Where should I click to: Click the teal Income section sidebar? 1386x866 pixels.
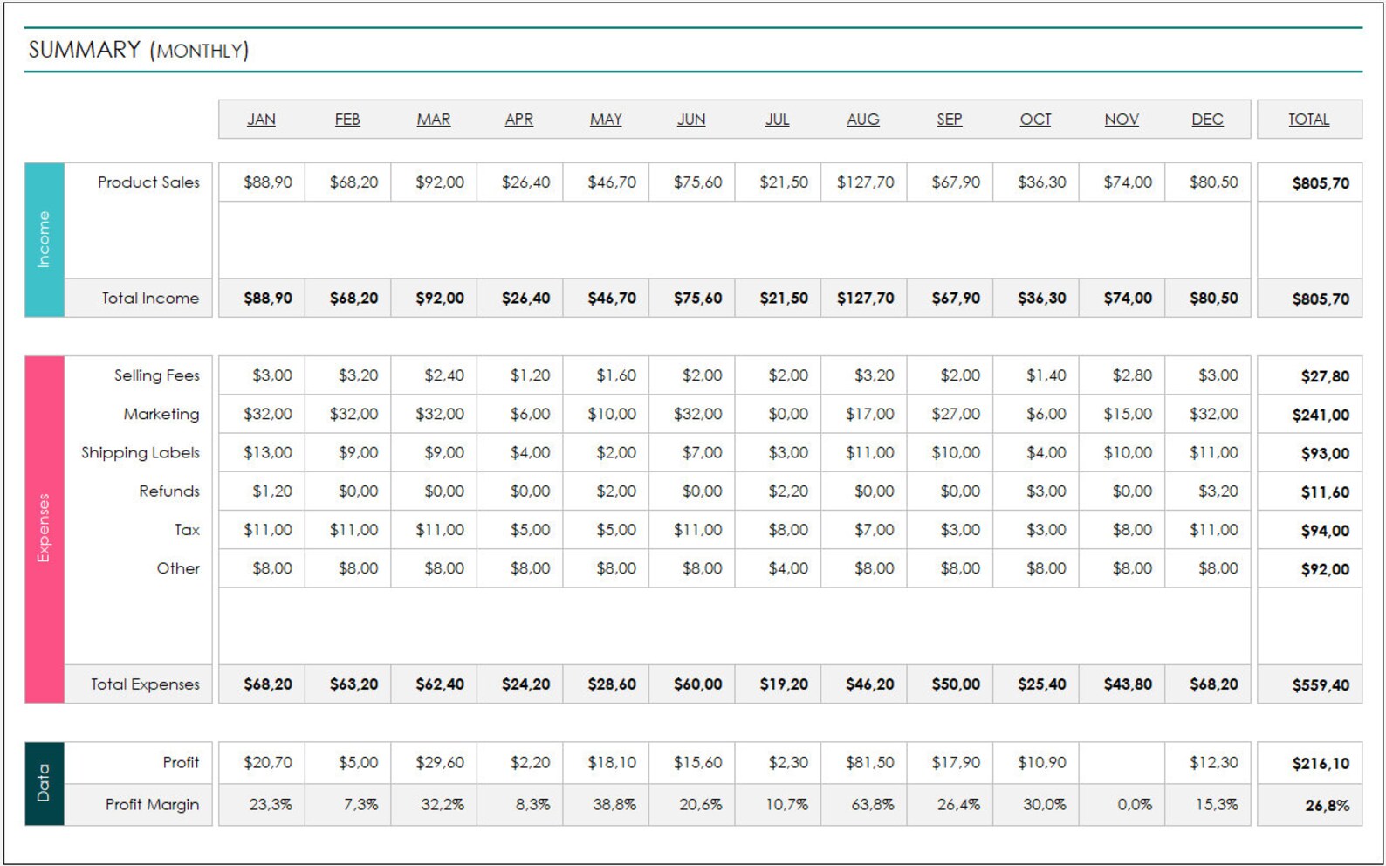[x=45, y=240]
